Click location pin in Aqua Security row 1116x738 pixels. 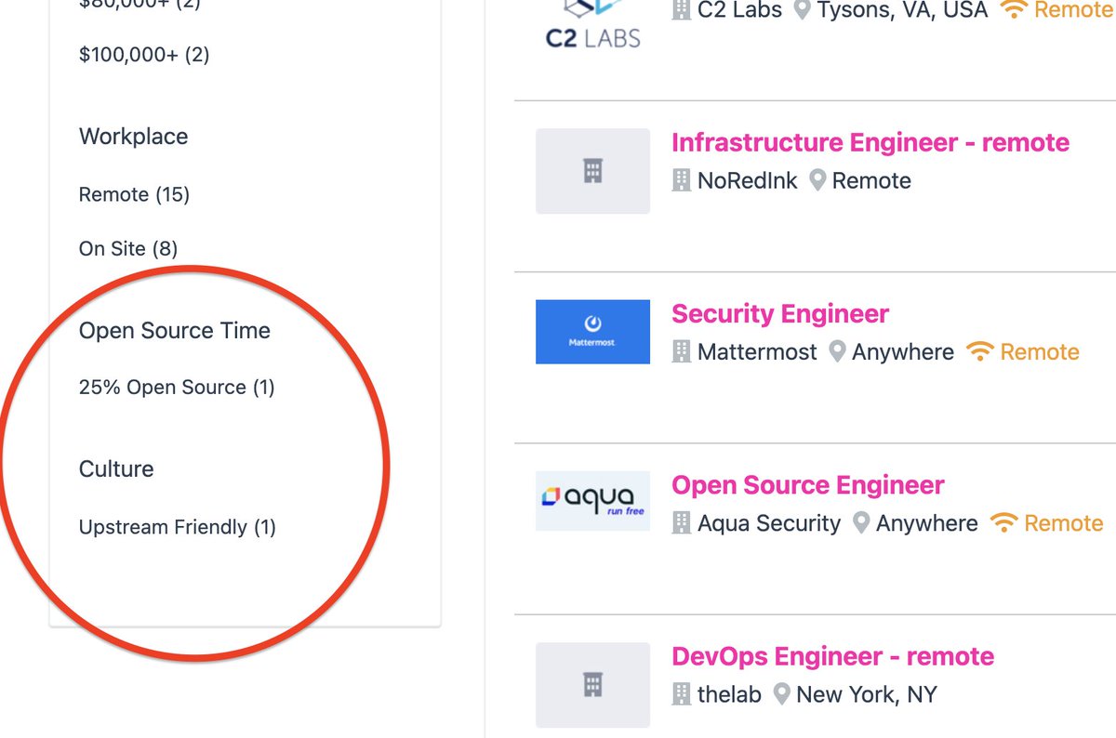pyautogui.click(x=861, y=523)
